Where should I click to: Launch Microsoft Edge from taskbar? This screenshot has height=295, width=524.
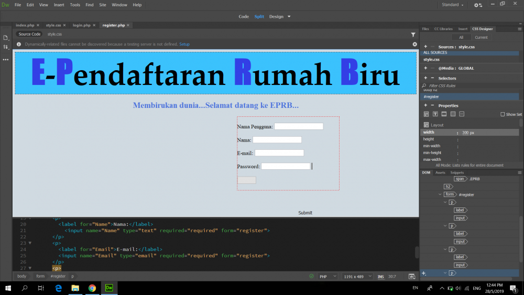tap(59, 288)
